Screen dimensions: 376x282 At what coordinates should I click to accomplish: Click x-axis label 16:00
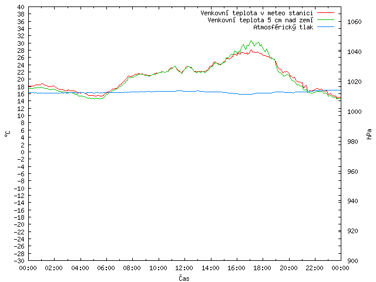pos(236,268)
